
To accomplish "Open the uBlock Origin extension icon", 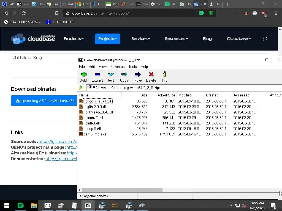I will (x=264, y=13).
